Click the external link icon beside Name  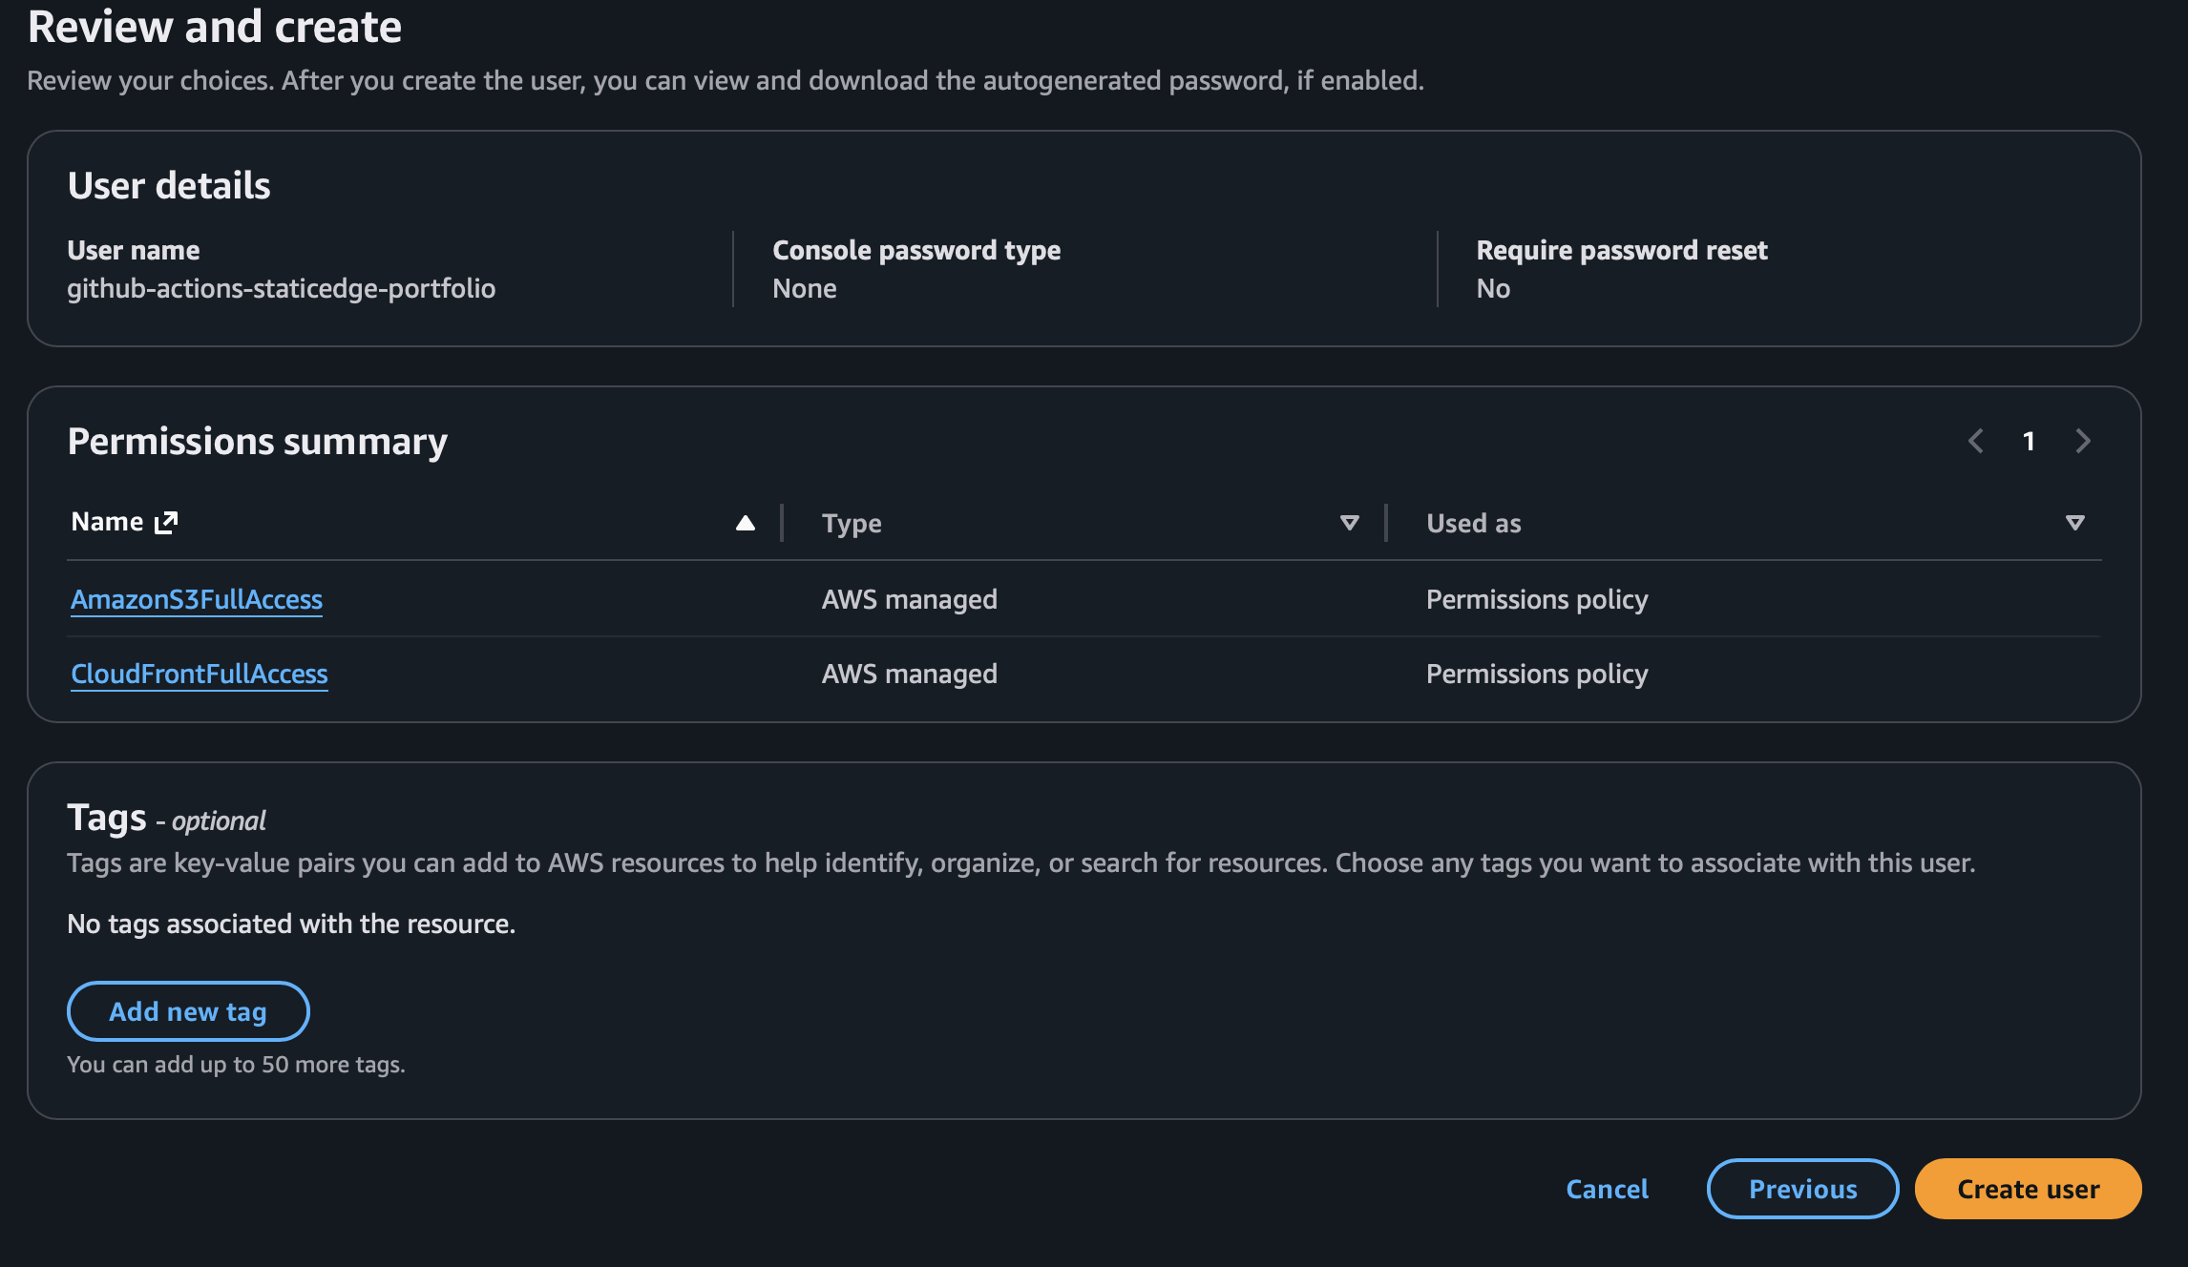166,522
